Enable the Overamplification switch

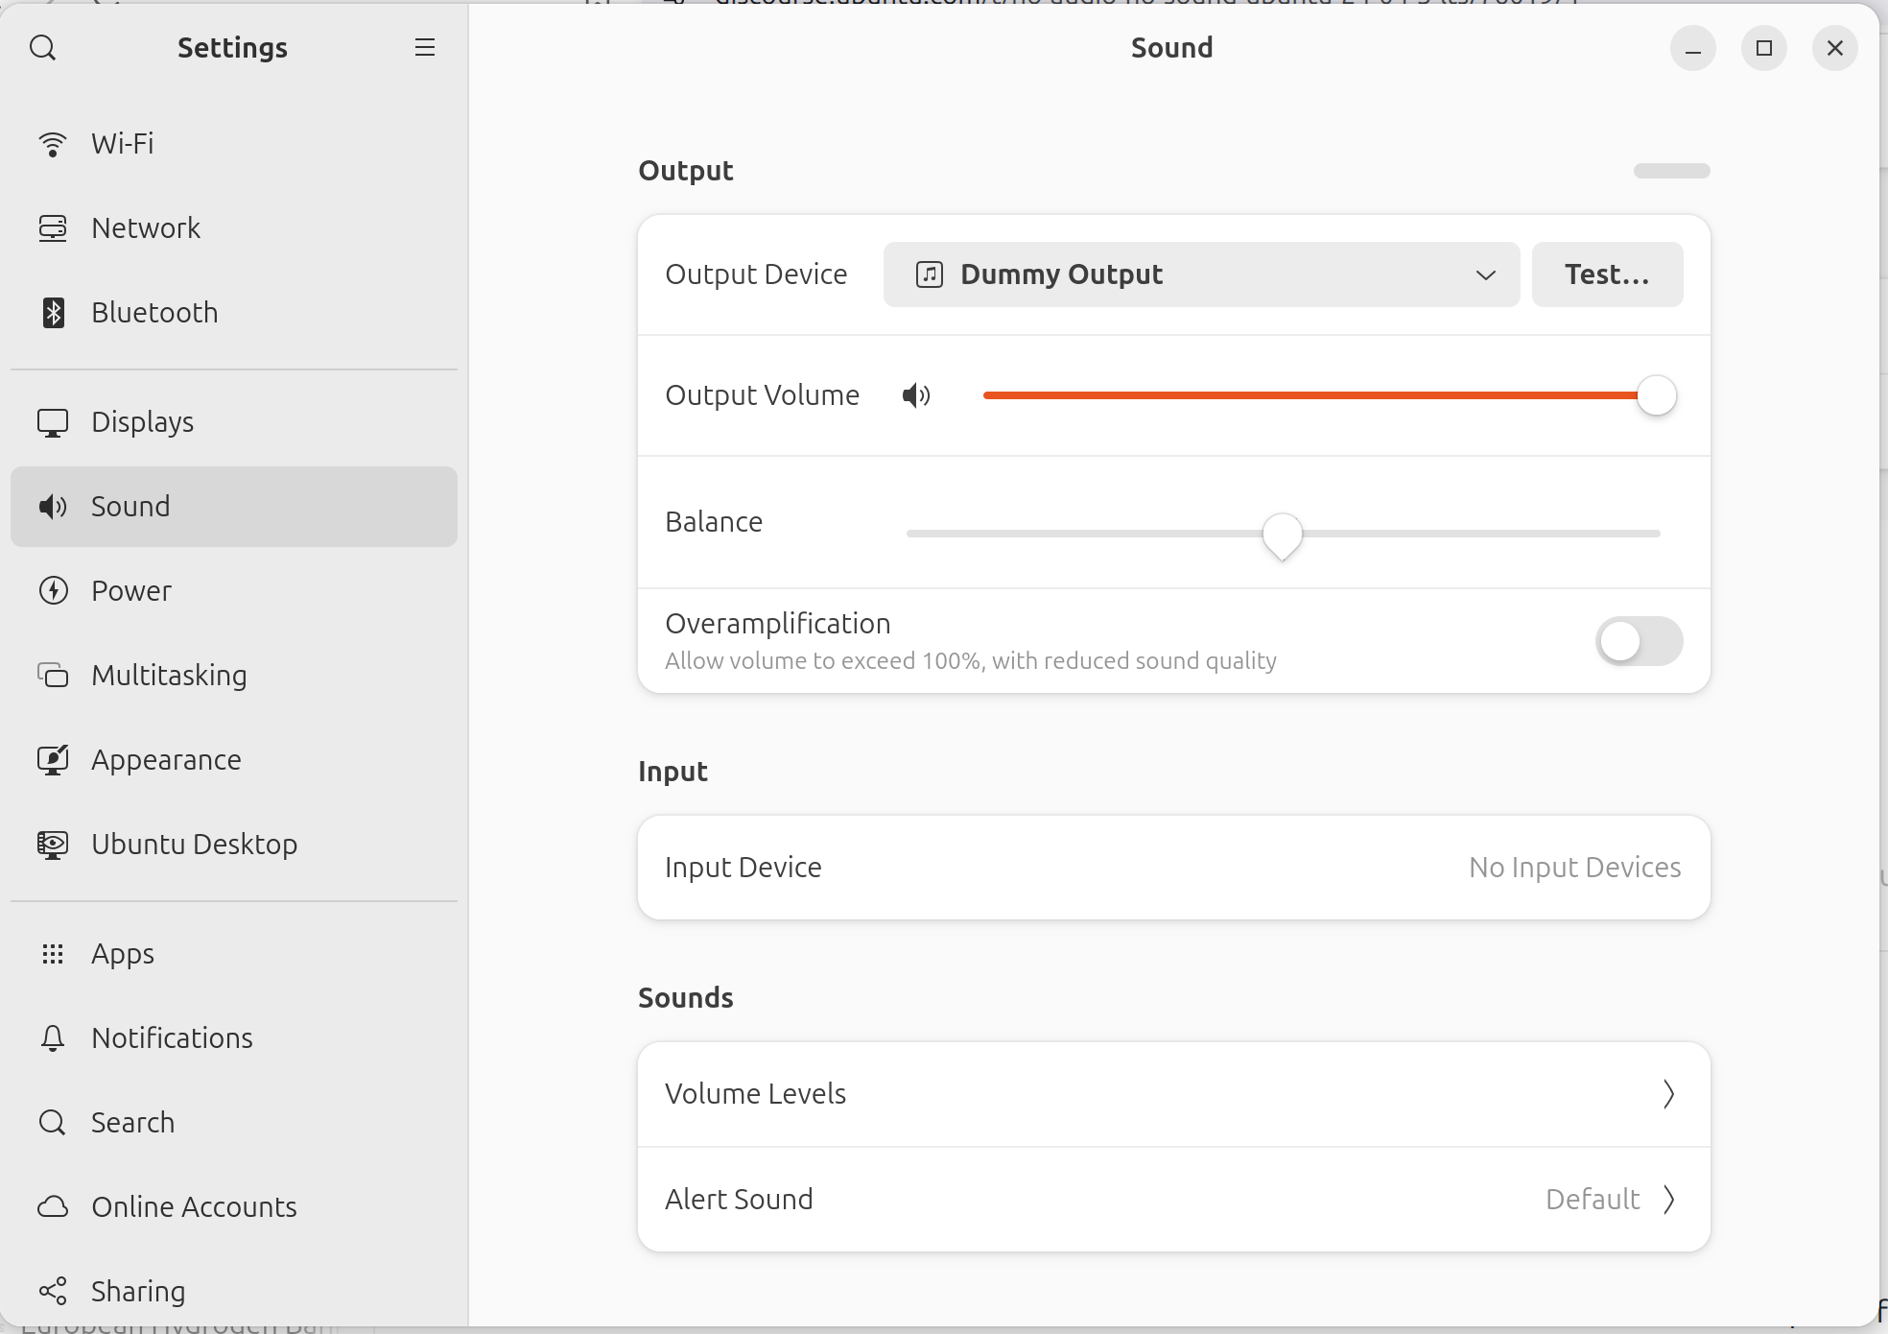click(x=1639, y=641)
